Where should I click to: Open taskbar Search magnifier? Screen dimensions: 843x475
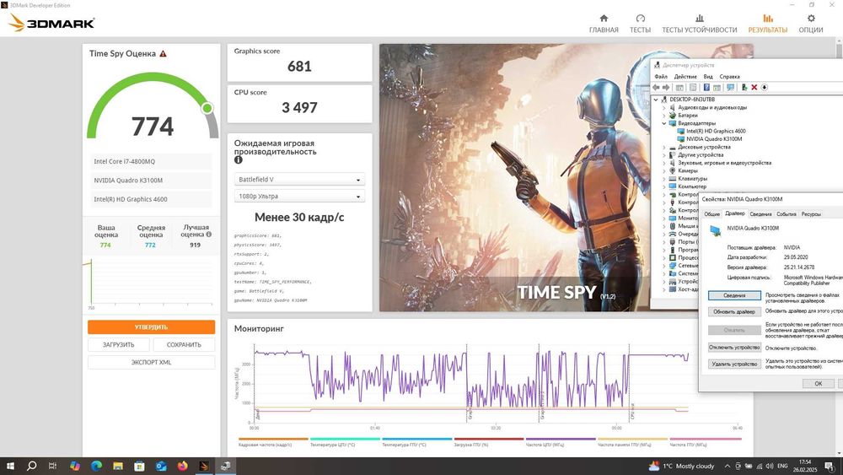point(31,466)
